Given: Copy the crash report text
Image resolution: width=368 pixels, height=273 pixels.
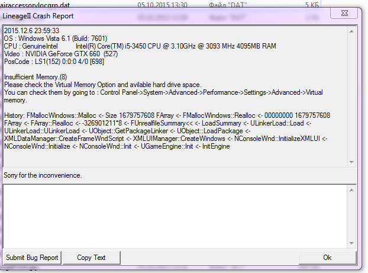Looking at the screenshot, I should pyautogui.click(x=92, y=258).
